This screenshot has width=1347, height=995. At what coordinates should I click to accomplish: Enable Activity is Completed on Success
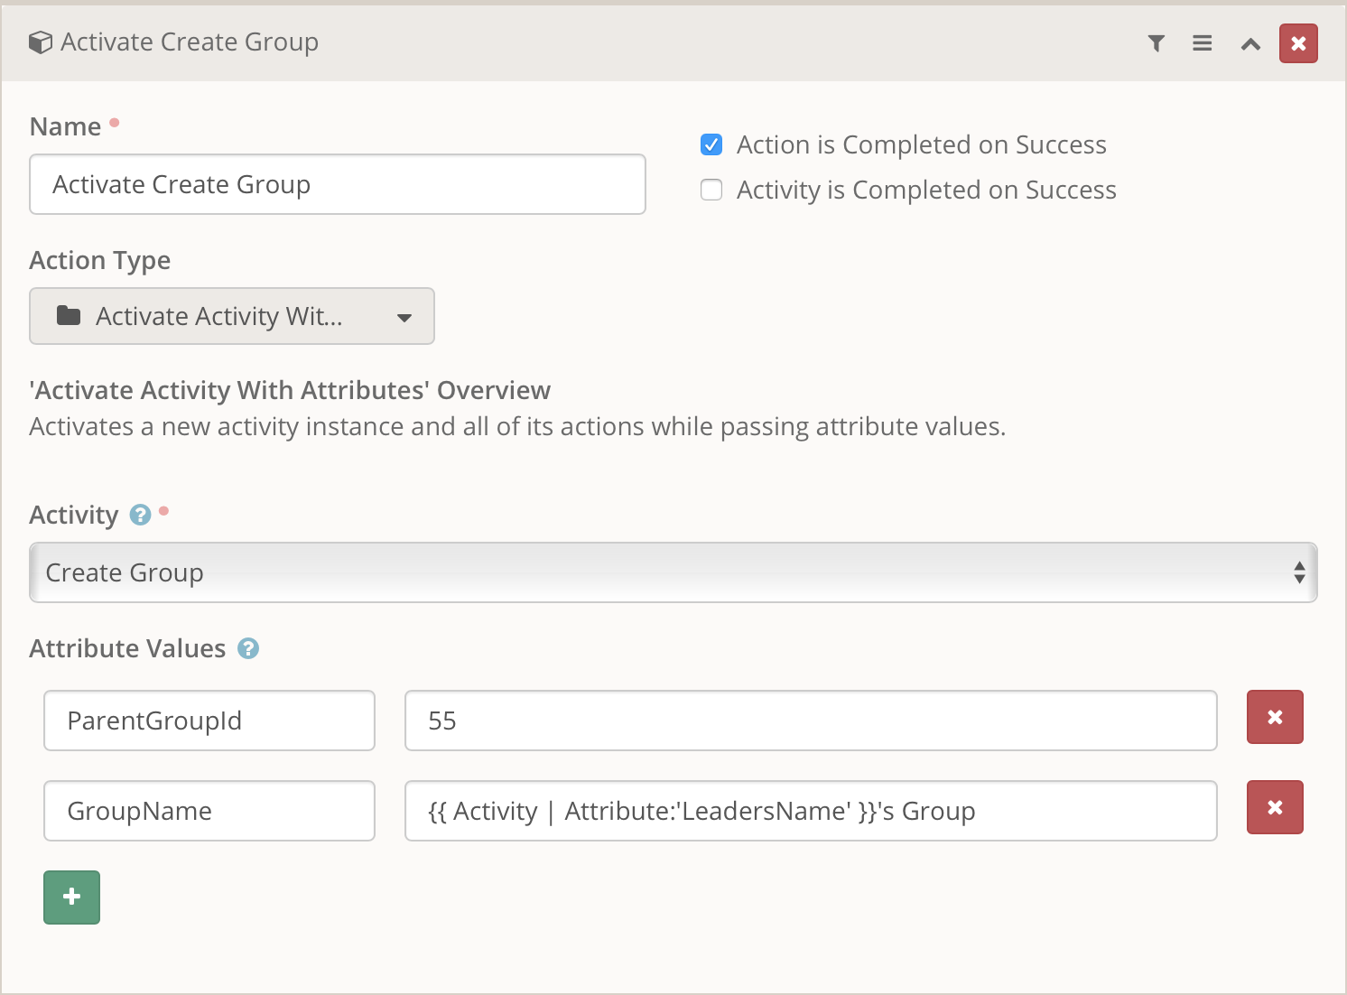(x=711, y=190)
